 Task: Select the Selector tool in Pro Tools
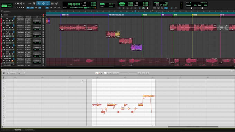point(43,3)
